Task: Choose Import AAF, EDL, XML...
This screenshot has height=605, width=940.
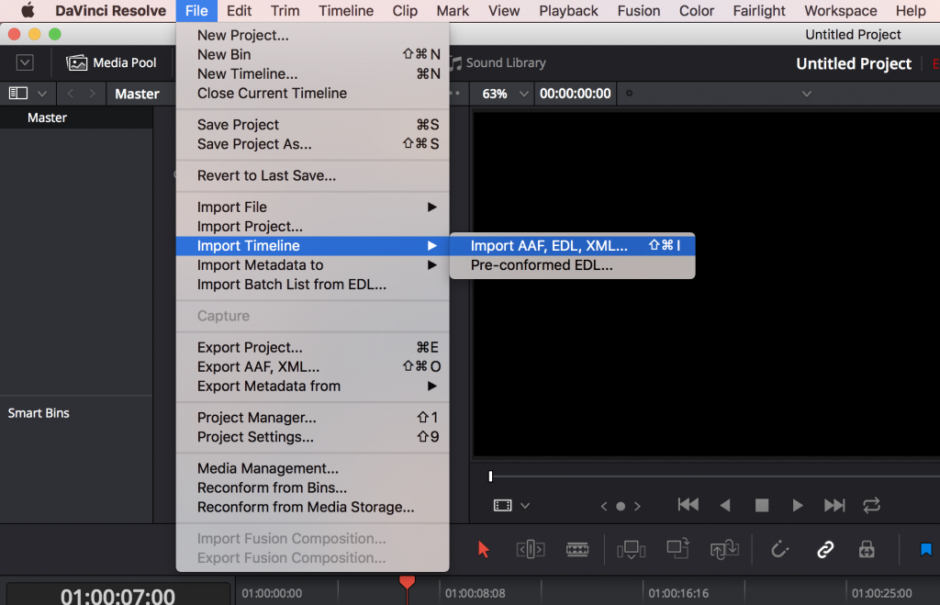Action: click(x=573, y=245)
